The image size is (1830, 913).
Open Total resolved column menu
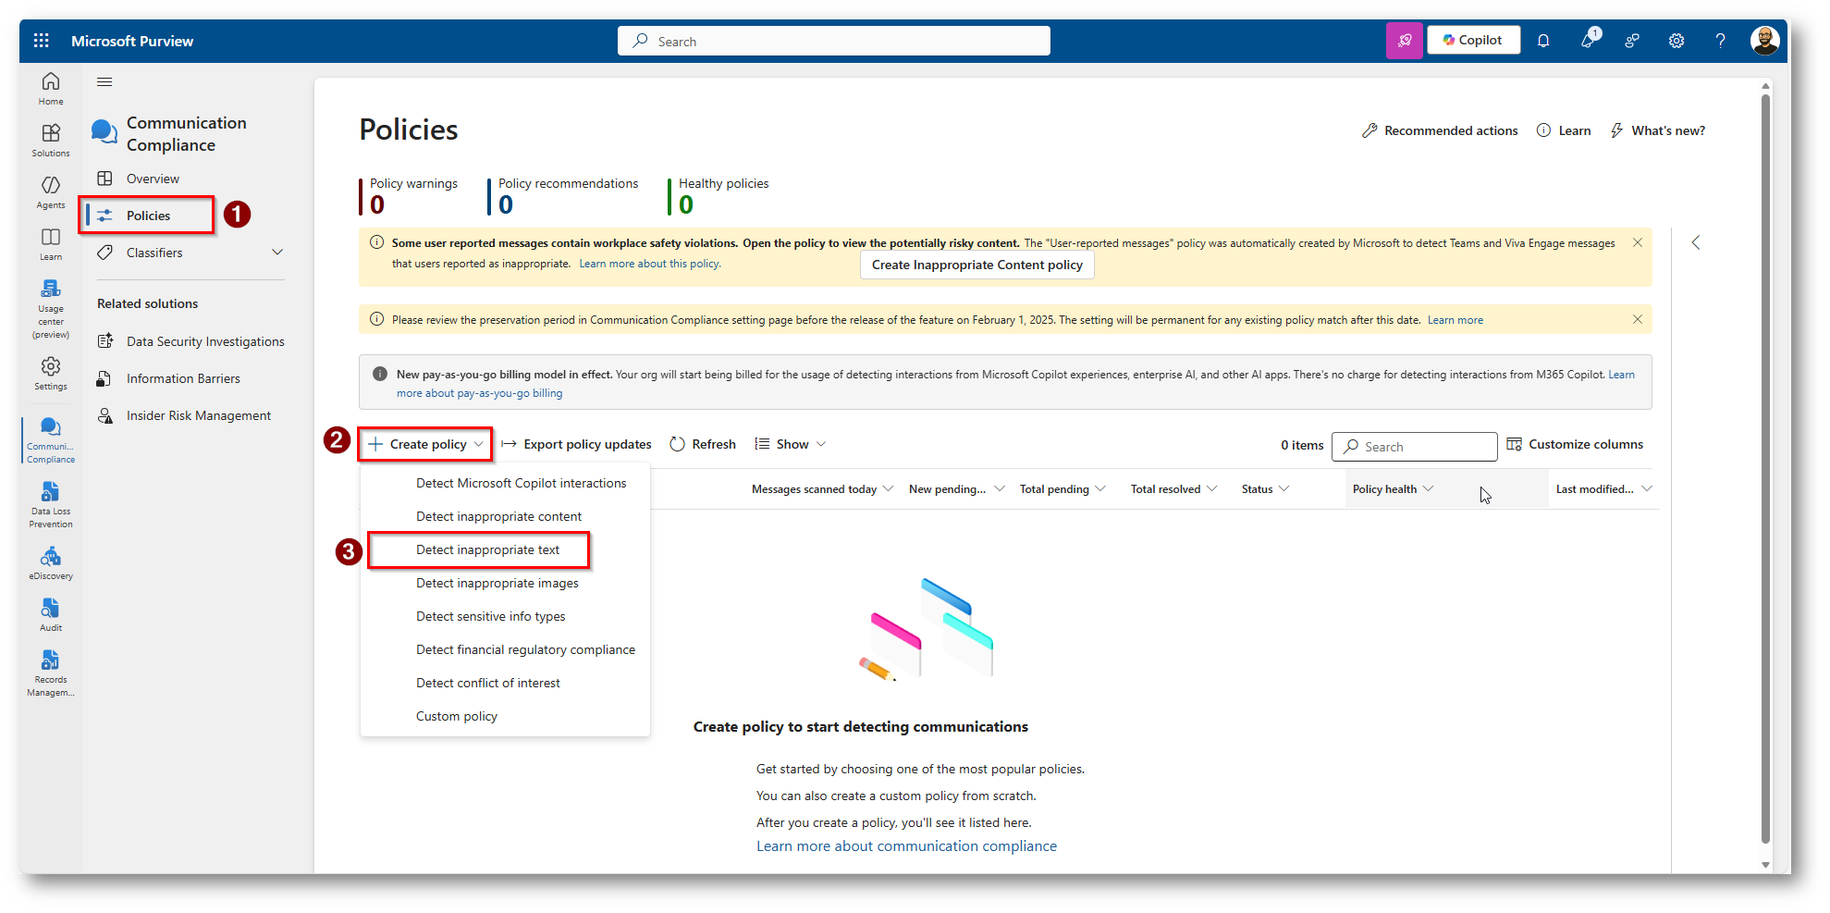(1212, 489)
